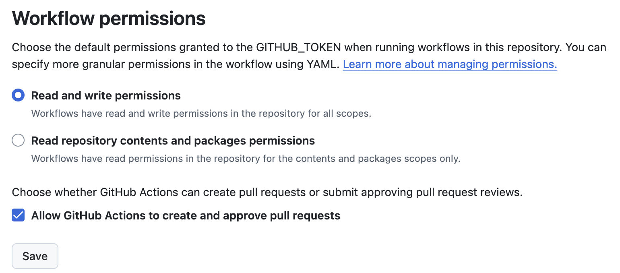Click the Workflow permissions heading
This screenshot has width=620, height=273.
109,18
